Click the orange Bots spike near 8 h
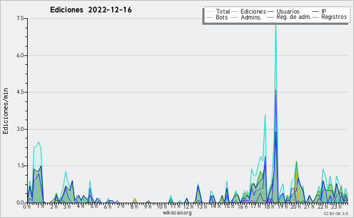This screenshot has height=218, width=354. click(x=135, y=200)
